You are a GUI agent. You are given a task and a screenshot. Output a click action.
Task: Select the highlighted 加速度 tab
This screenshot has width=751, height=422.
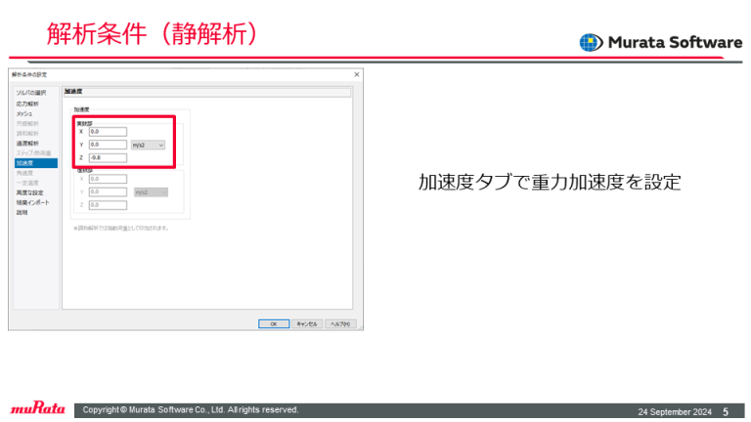click(25, 163)
